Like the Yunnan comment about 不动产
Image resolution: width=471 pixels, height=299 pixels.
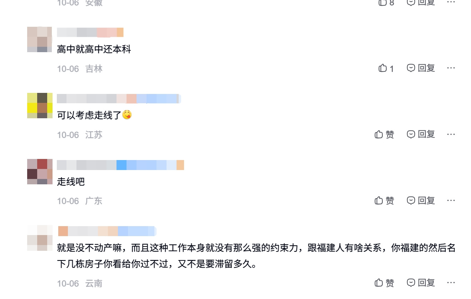(x=384, y=283)
